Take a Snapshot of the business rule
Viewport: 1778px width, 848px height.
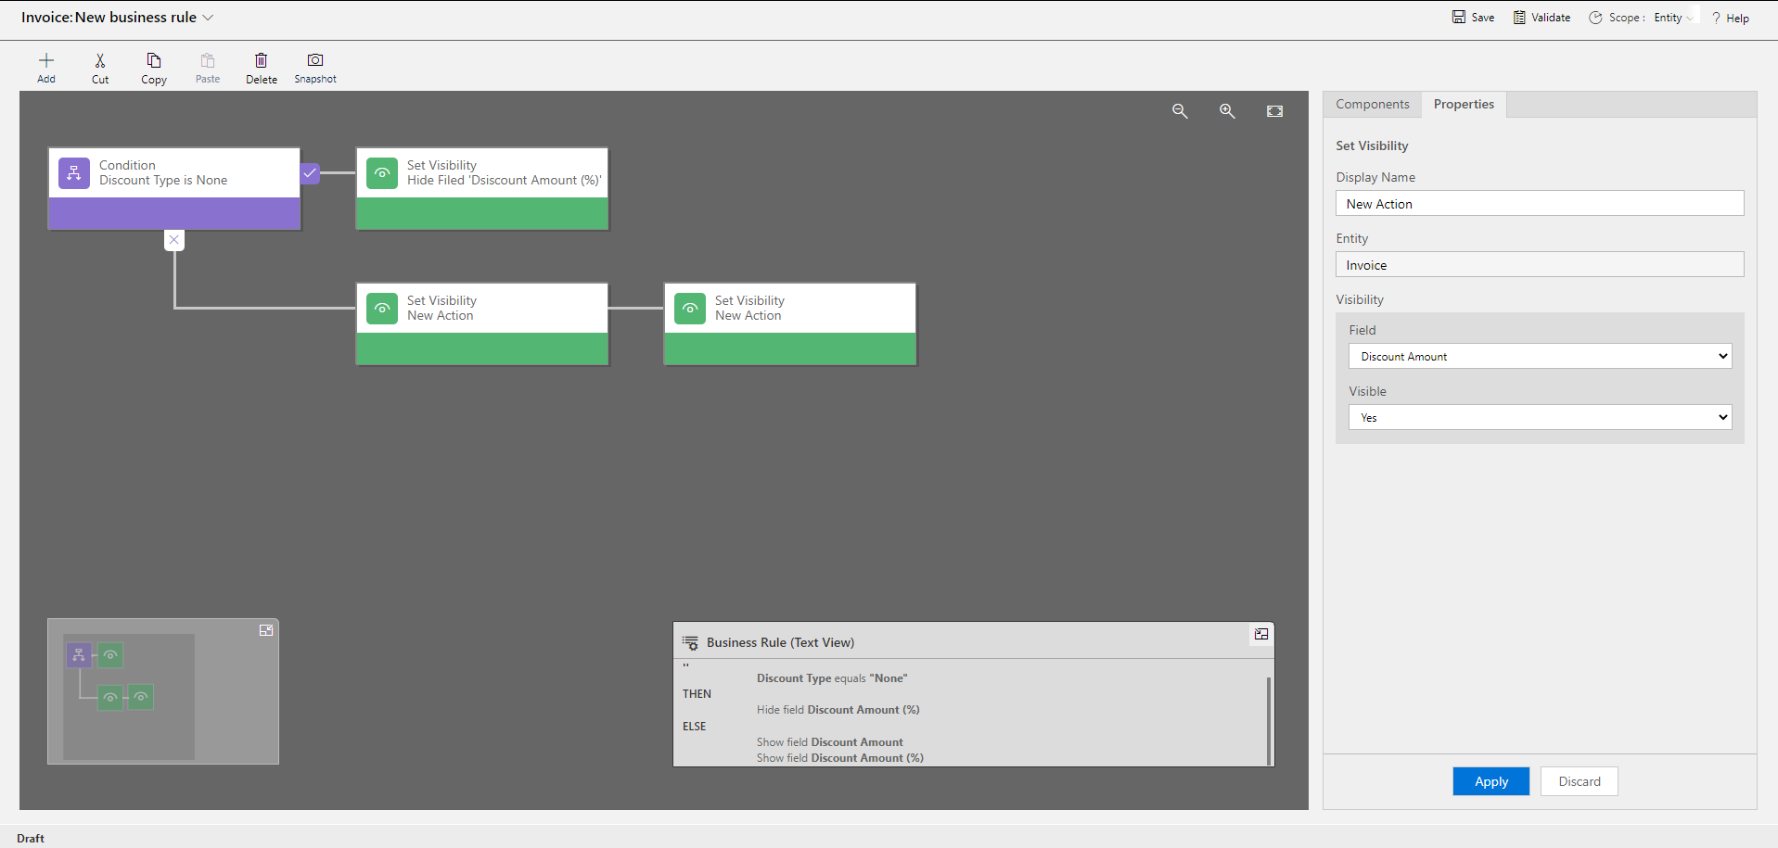(x=314, y=67)
